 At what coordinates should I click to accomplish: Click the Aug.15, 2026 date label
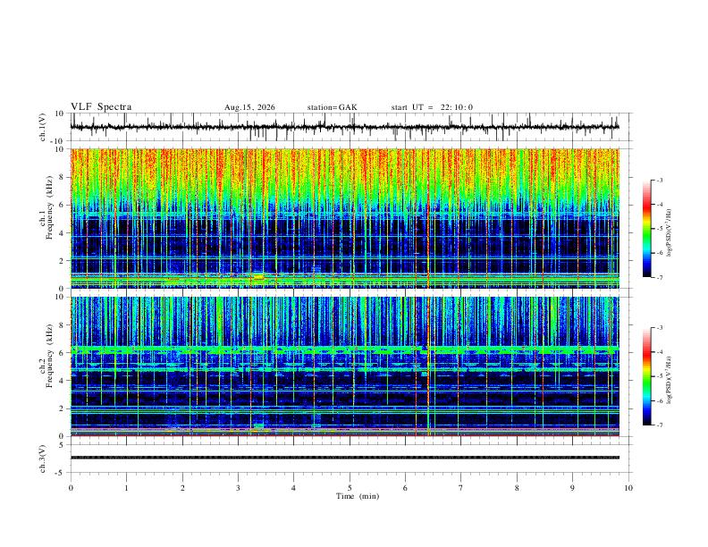click(x=249, y=107)
